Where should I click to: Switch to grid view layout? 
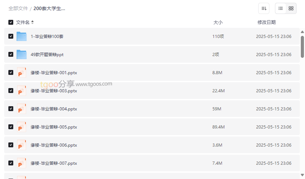[291, 8]
